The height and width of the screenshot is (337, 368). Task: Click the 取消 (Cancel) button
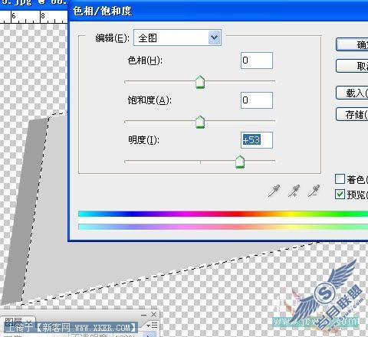pos(352,66)
